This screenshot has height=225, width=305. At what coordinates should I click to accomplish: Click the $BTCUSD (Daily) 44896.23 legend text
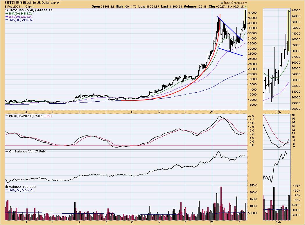31,10
